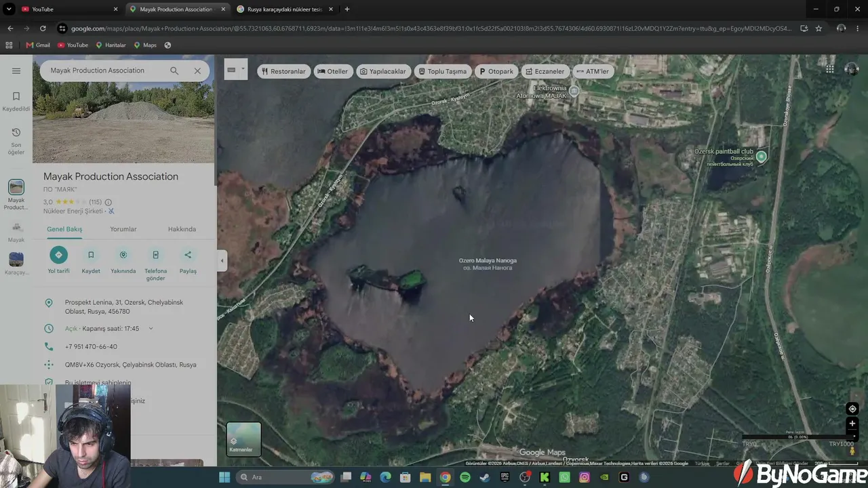Open the Chrome apps grid in bookmarks bar
Viewport: 868px width, 488px height.
9,45
